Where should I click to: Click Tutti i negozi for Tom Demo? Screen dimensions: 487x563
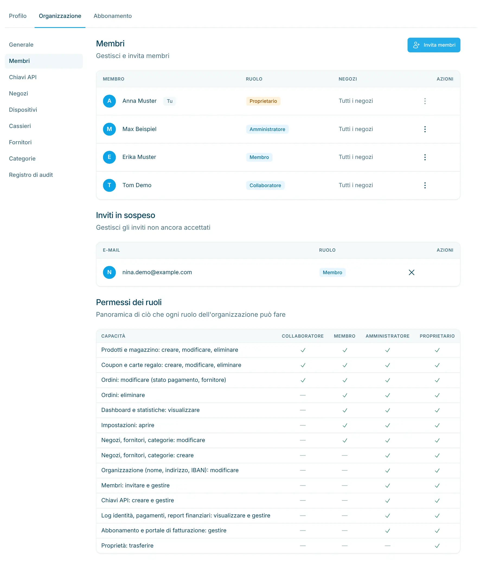(355, 185)
